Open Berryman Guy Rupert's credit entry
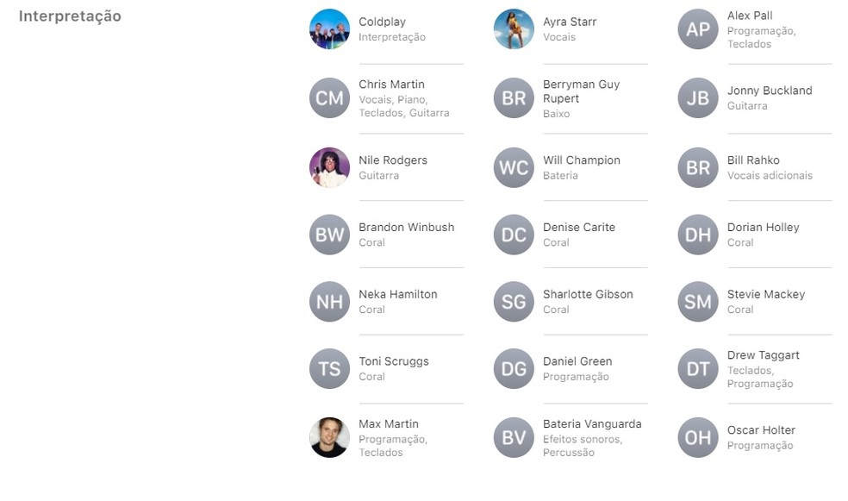Viewport: 848px width, 501px height. pos(581,91)
